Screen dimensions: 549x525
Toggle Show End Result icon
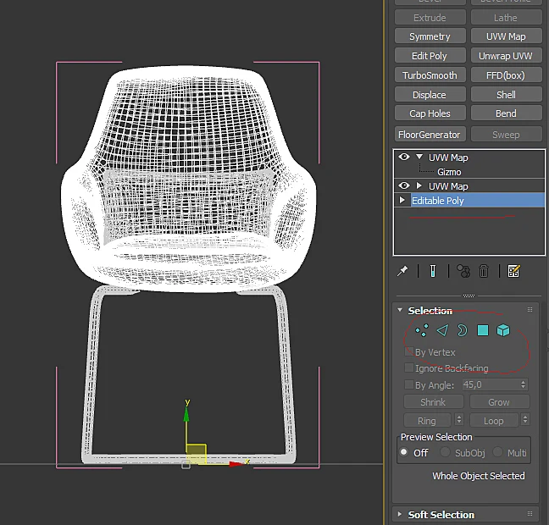[x=433, y=271]
